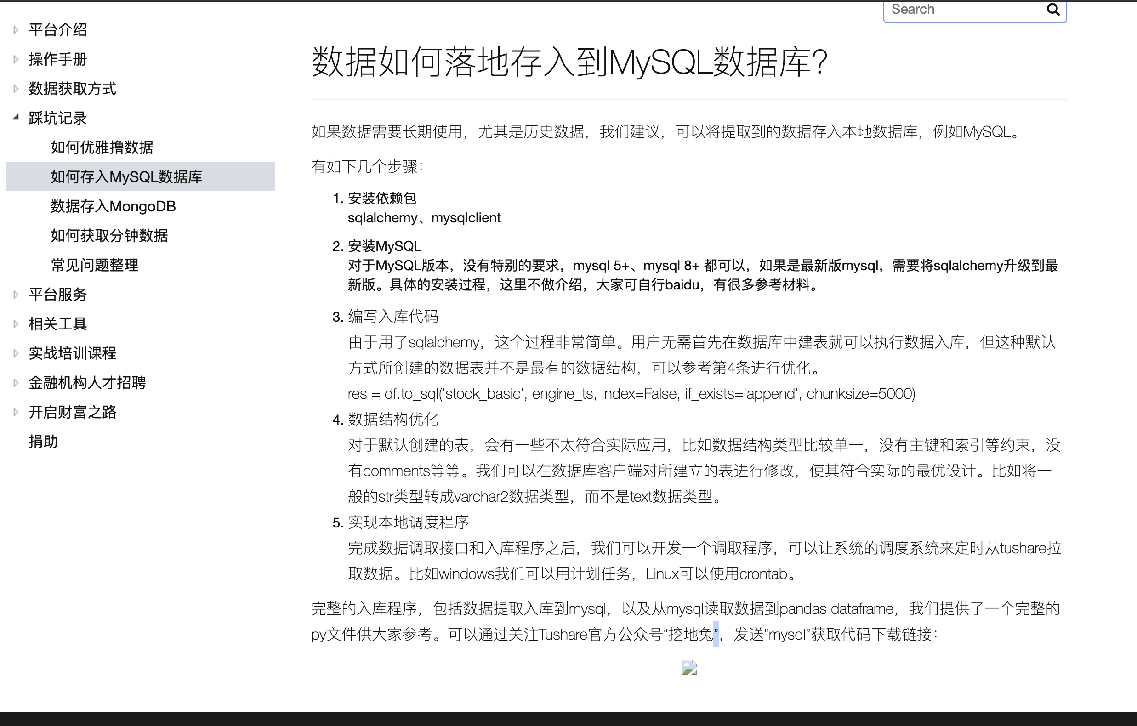Open the 相关工具 sidebar item
This screenshot has width=1137, height=726.
click(57, 324)
